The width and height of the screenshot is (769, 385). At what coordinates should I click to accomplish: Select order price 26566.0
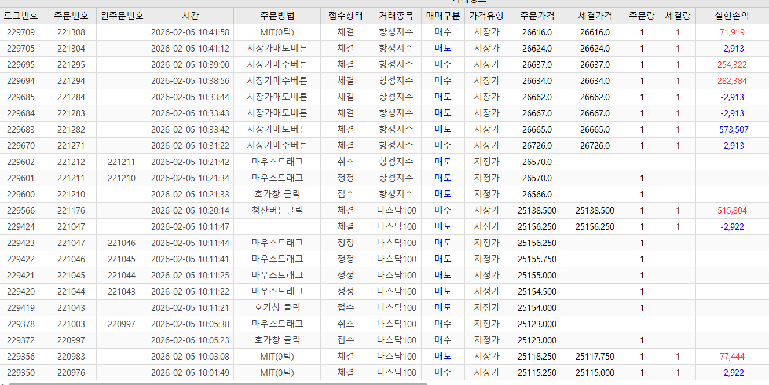537,195
